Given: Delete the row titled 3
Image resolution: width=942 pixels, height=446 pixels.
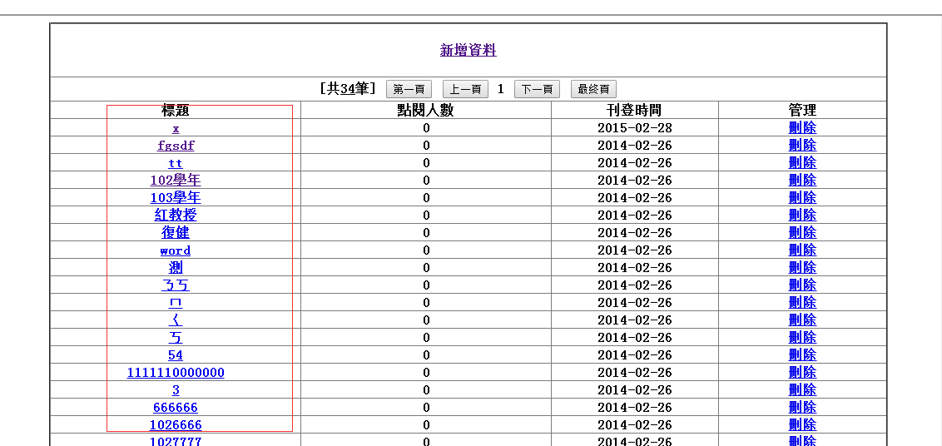Looking at the screenshot, I should (802, 390).
